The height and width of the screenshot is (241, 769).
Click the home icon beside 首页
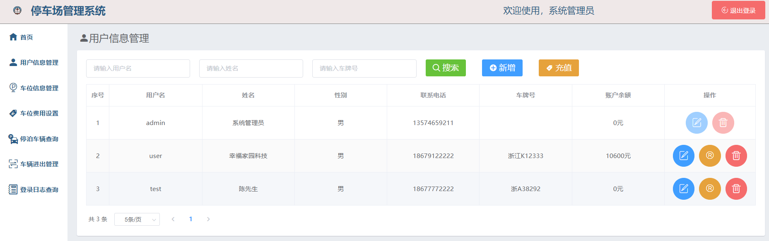point(13,37)
